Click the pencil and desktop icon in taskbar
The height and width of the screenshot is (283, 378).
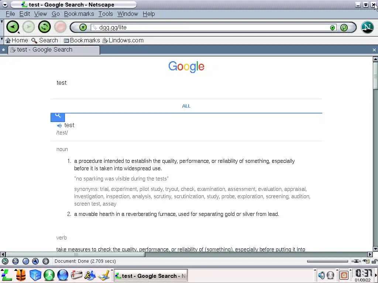(x=104, y=275)
